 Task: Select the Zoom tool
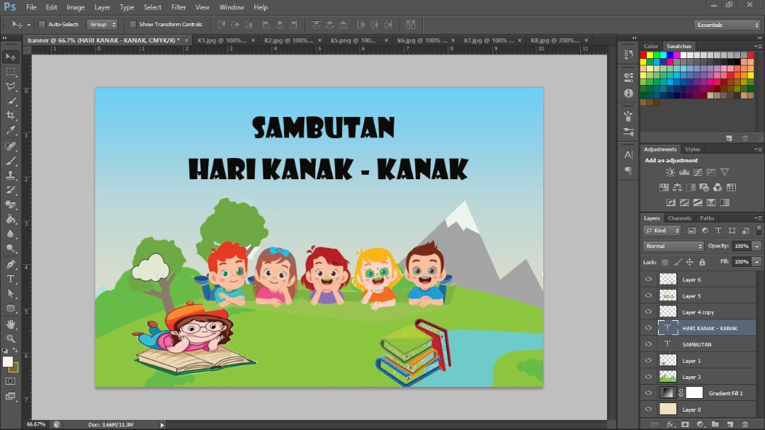click(x=11, y=339)
